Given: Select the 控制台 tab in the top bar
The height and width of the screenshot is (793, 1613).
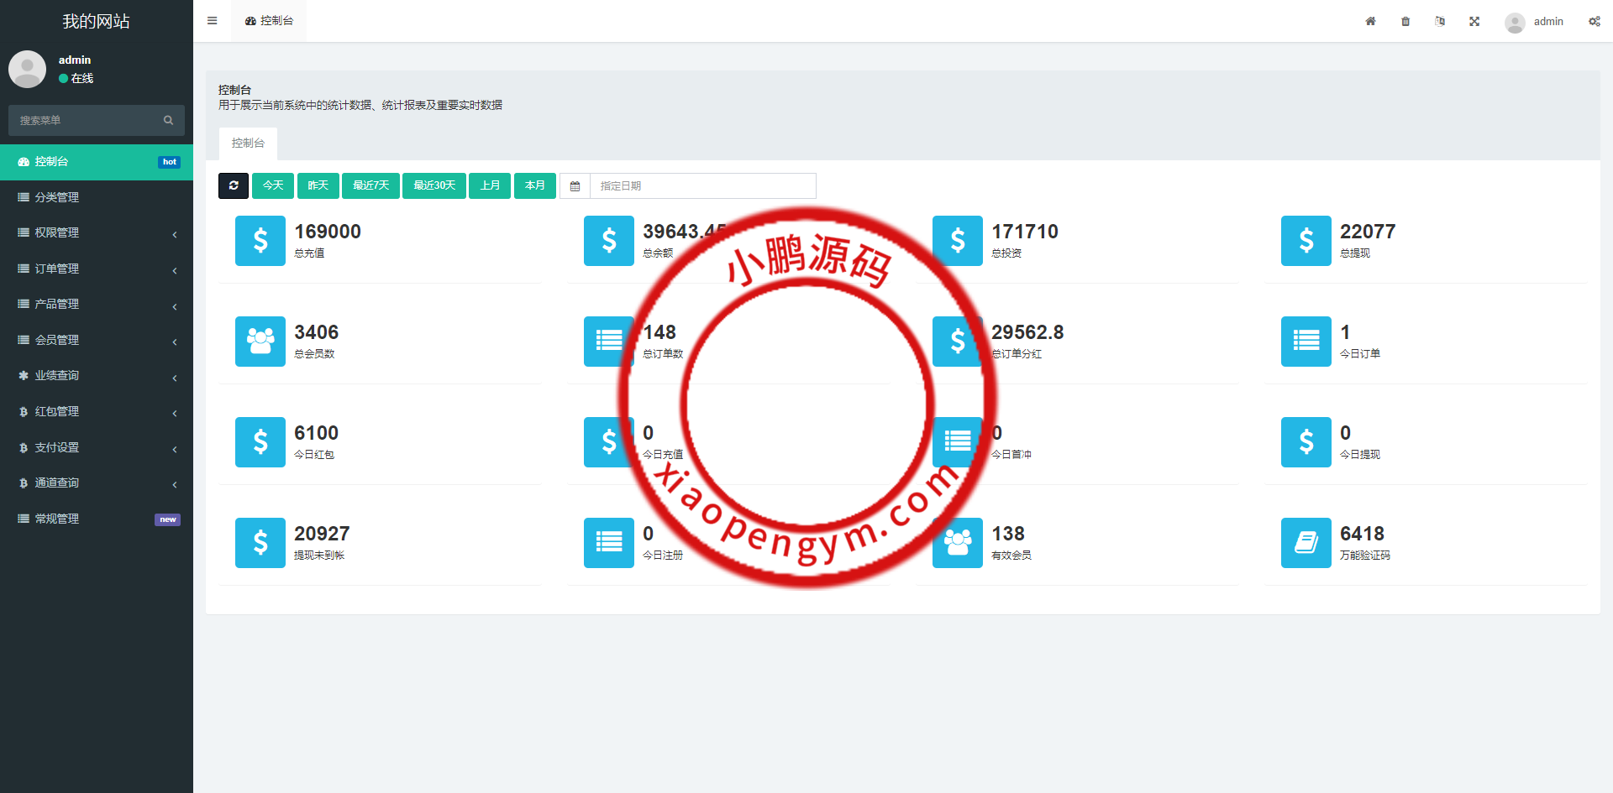Looking at the screenshot, I should point(270,21).
